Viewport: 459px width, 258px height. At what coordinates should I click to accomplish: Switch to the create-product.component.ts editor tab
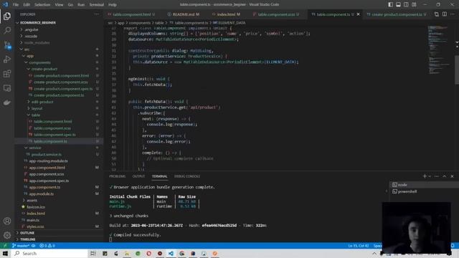coord(397,14)
